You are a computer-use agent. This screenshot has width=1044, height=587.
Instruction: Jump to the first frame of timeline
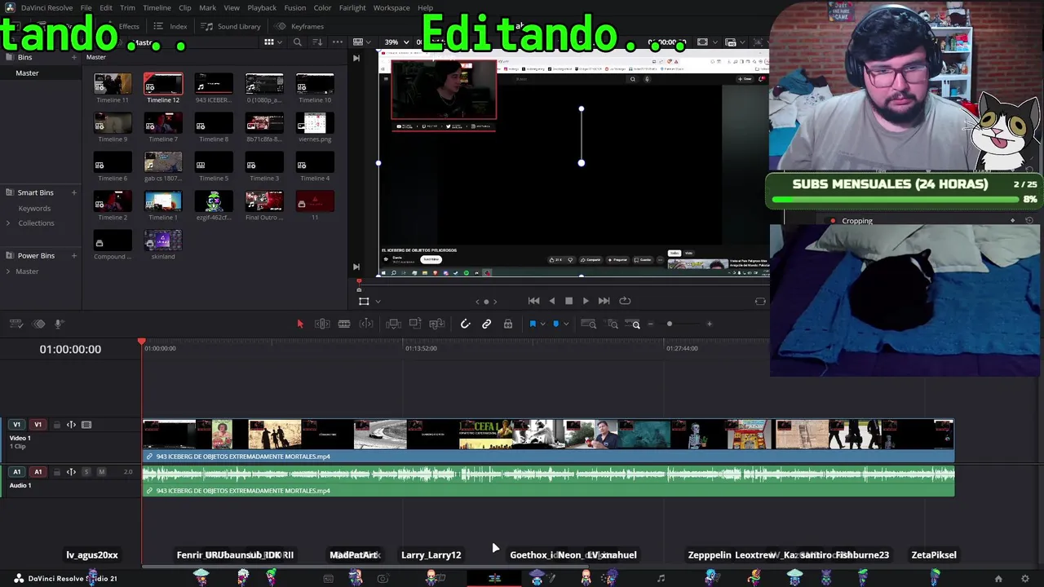click(533, 301)
